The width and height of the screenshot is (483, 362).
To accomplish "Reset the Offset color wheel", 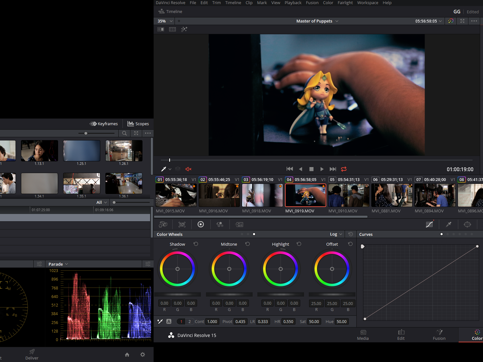I will pos(350,244).
